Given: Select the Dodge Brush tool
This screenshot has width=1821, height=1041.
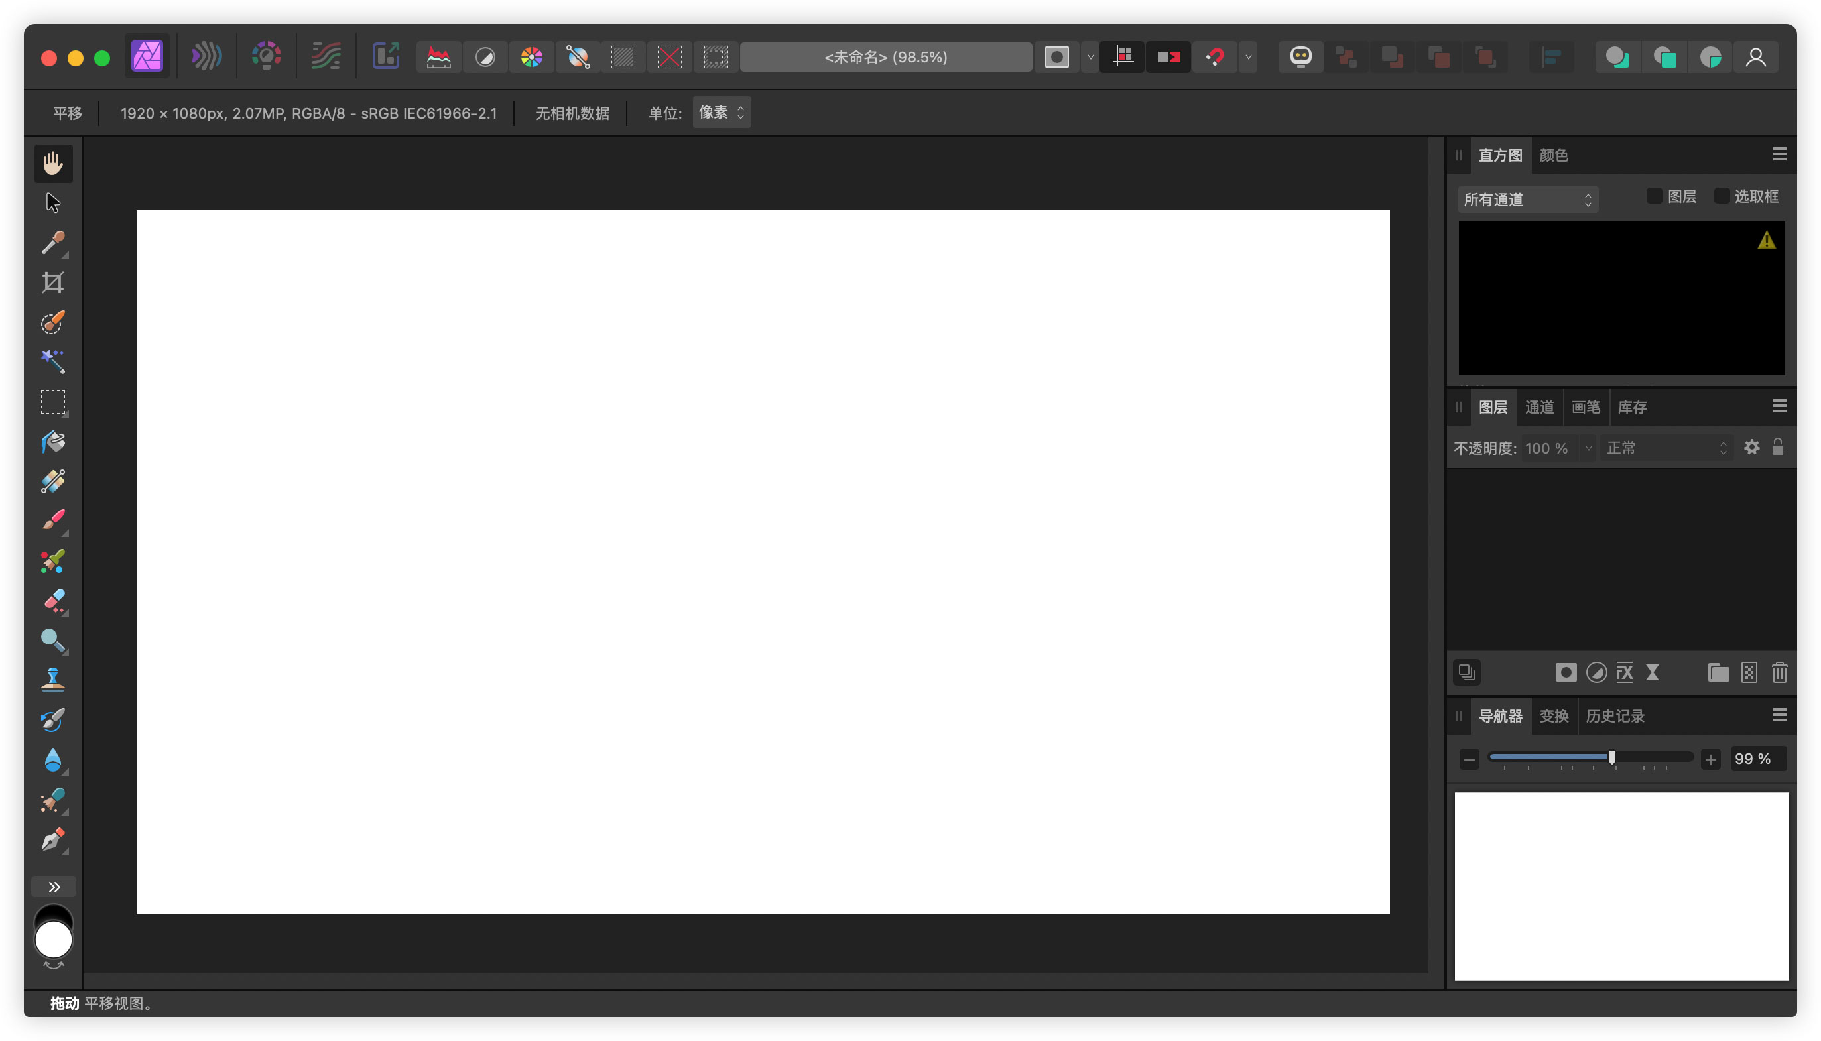Looking at the screenshot, I should pos(53,641).
